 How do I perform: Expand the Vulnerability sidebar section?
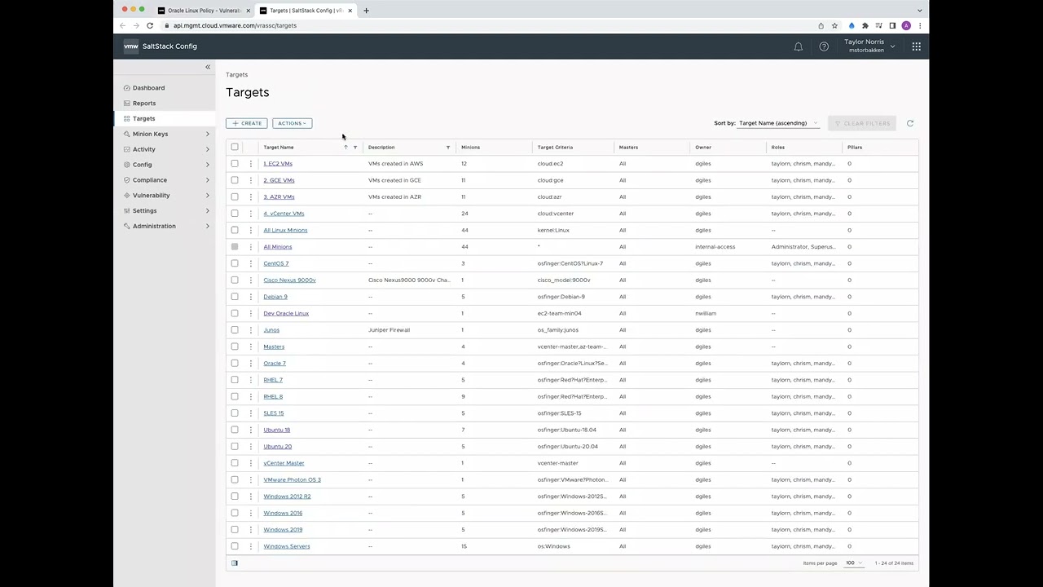coord(207,196)
